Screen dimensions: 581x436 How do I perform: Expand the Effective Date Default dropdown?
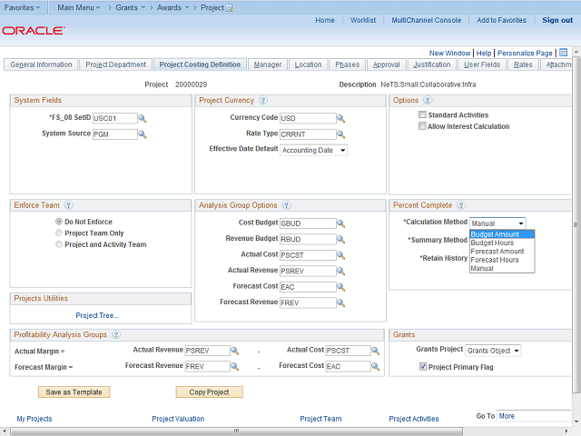click(x=313, y=150)
